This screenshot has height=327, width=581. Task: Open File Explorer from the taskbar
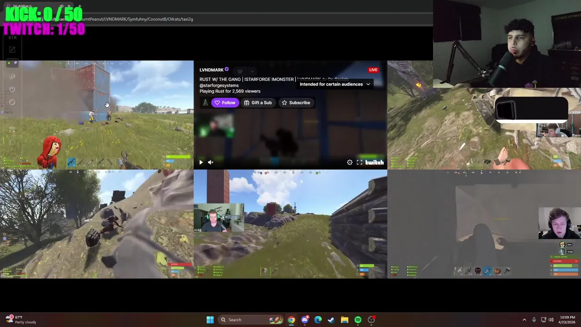click(x=345, y=320)
